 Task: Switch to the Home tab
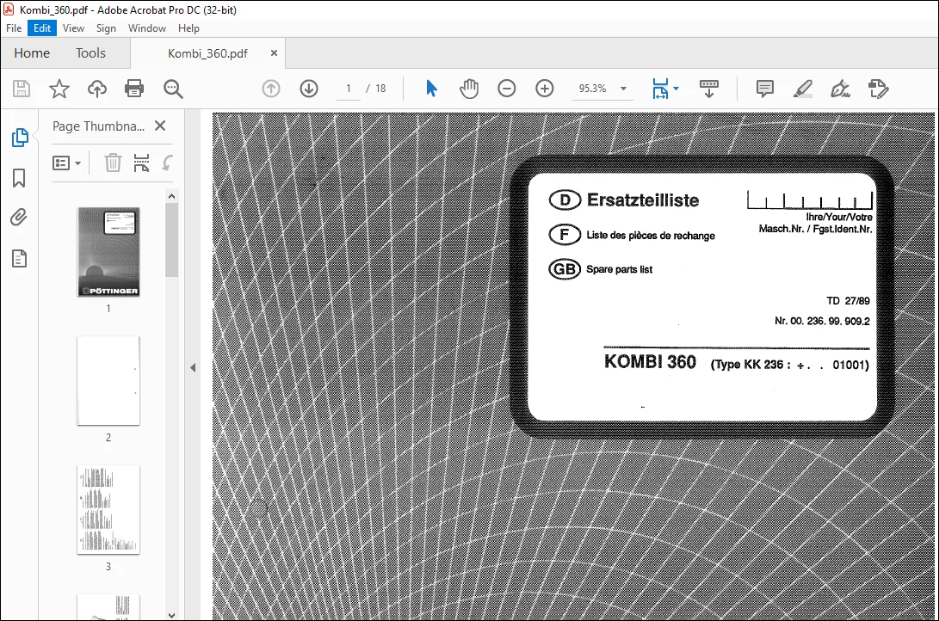click(x=32, y=53)
